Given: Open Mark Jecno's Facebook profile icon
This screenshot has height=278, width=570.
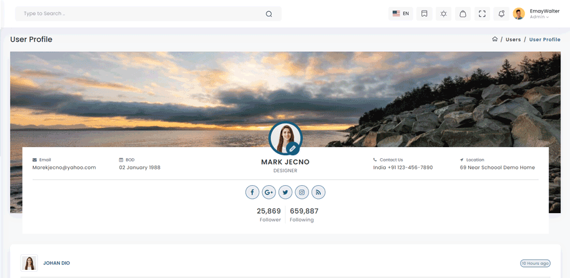Looking at the screenshot, I should tap(252, 193).
